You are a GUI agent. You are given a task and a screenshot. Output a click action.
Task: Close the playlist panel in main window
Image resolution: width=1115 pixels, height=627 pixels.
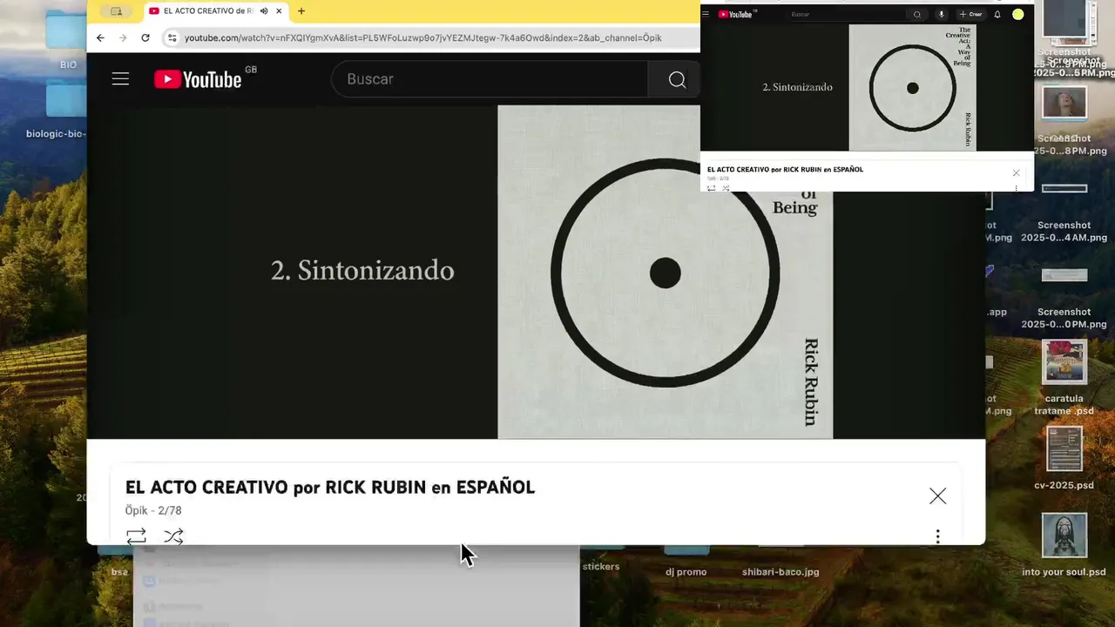point(937,496)
